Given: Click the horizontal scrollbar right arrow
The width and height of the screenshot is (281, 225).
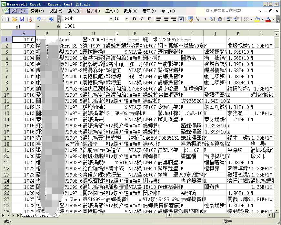Looking at the screenshot, I should [271, 215].
